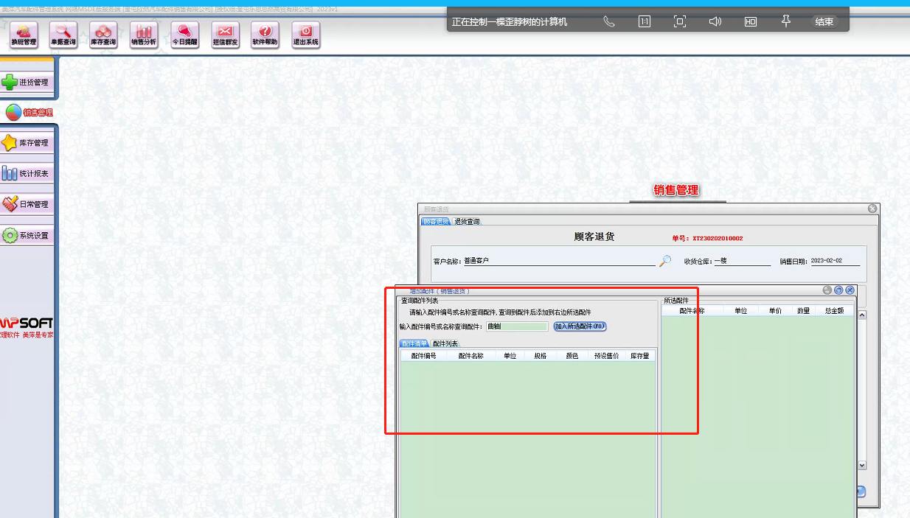Click order number XT230202010002

(718, 238)
